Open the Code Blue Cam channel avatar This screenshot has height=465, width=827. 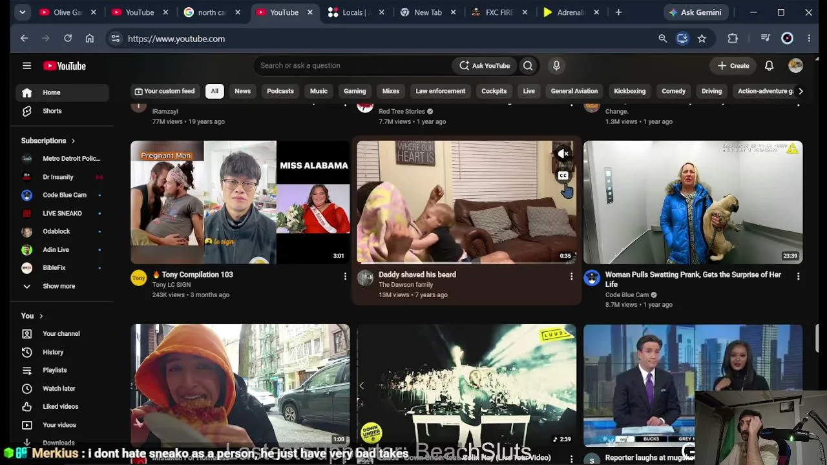click(x=592, y=278)
